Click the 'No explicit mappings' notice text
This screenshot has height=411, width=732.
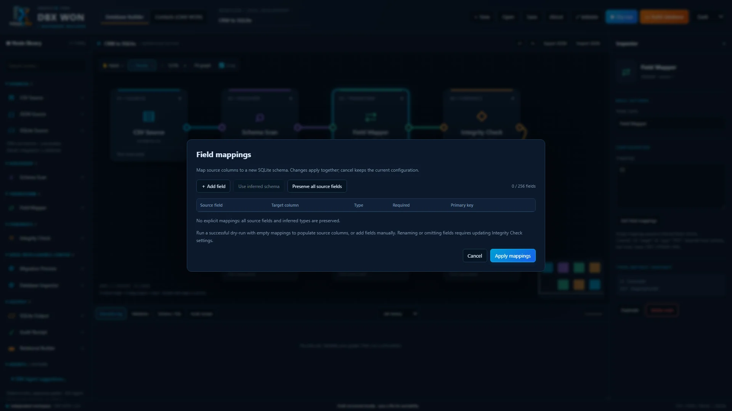click(268, 221)
